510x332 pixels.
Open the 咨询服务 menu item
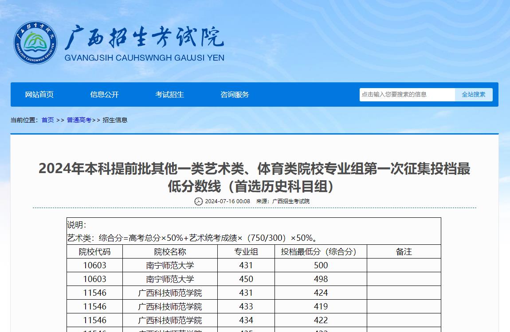click(x=234, y=94)
